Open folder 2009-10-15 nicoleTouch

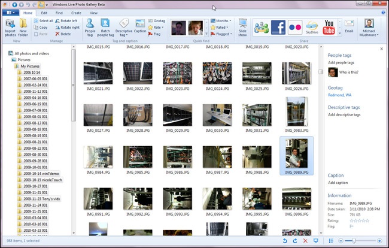click(x=40, y=180)
